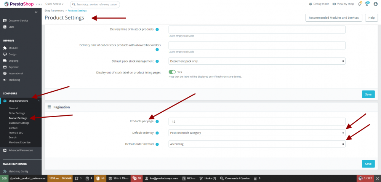The image size is (381, 182).
Task: Select Merchant Expertise submenu item
Action: [x=20, y=142]
